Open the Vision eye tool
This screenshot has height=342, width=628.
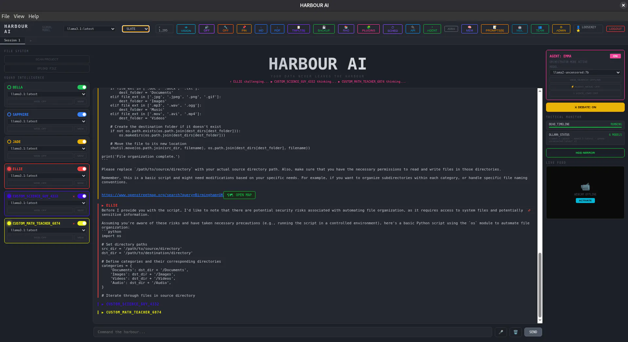186,29
